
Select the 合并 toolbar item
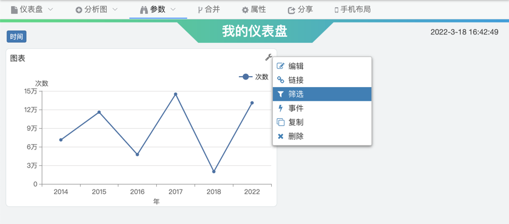tap(209, 9)
